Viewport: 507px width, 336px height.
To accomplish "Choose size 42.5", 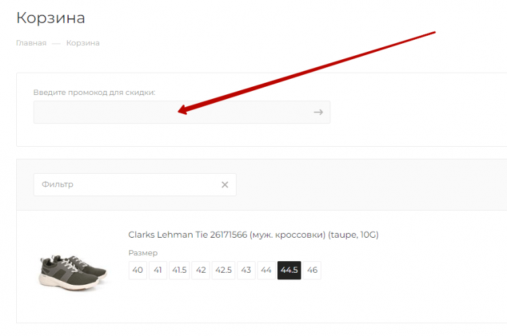I will click(x=222, y=270).
